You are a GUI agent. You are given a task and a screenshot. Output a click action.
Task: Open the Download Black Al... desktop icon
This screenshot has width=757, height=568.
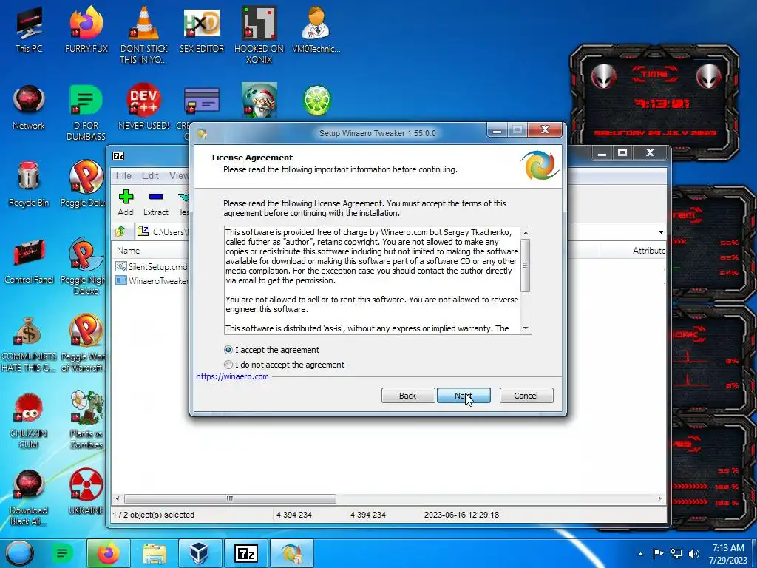click(29, 498)
